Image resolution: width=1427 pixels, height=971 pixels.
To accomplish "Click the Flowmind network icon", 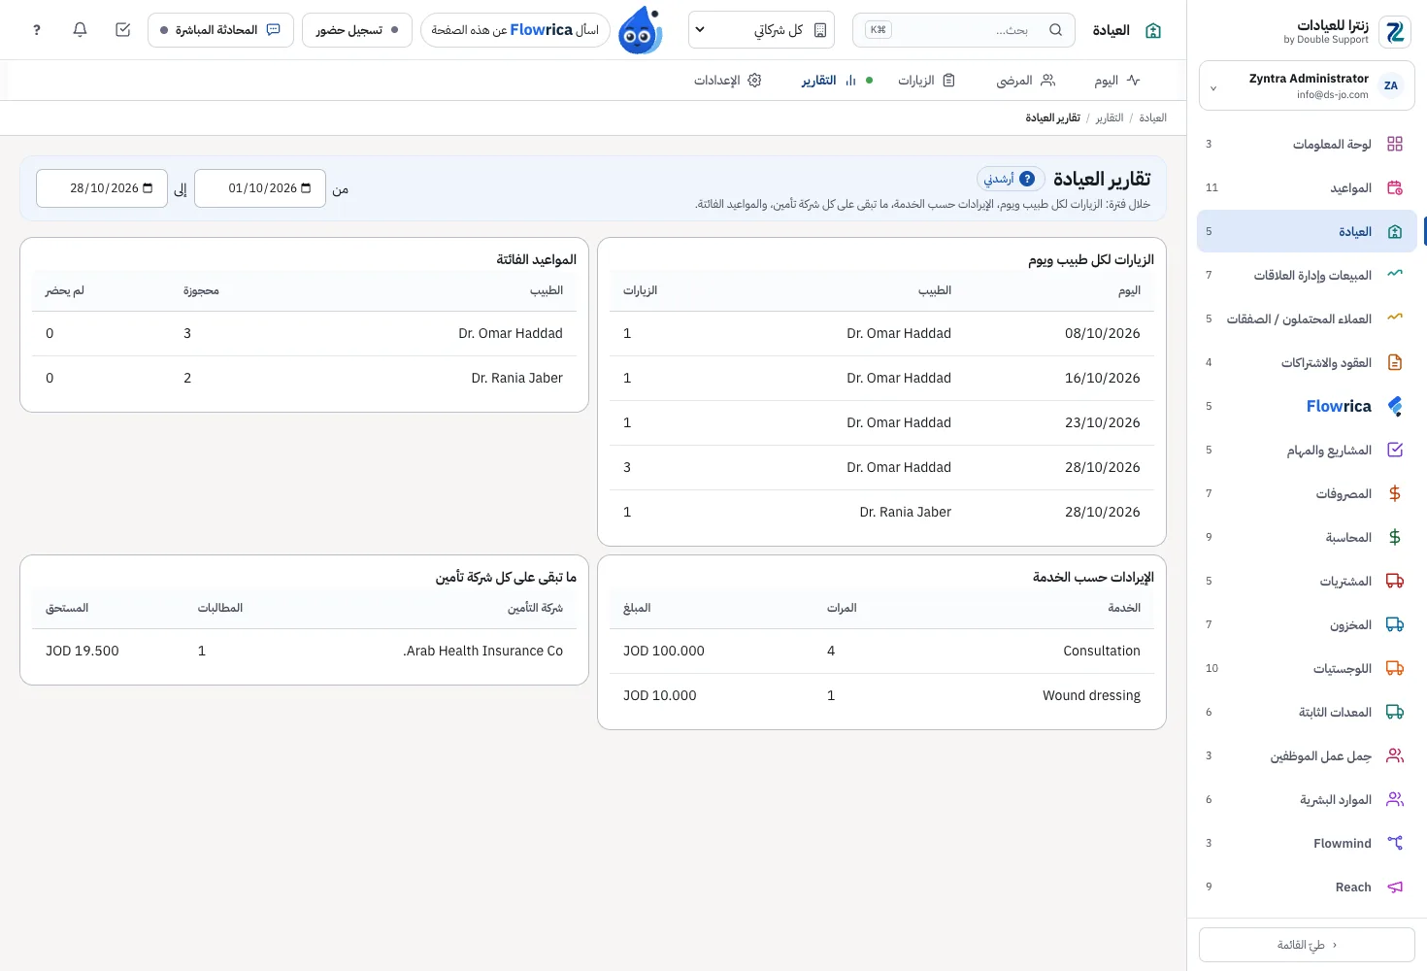I will coord(1395,843).
